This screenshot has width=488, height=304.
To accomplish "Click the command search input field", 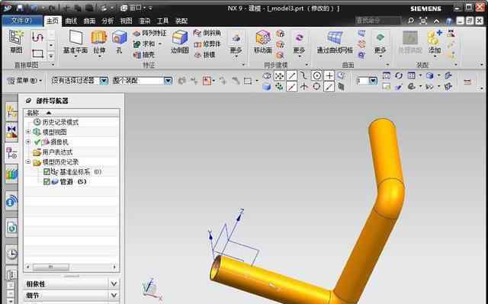I will (378, 21).
